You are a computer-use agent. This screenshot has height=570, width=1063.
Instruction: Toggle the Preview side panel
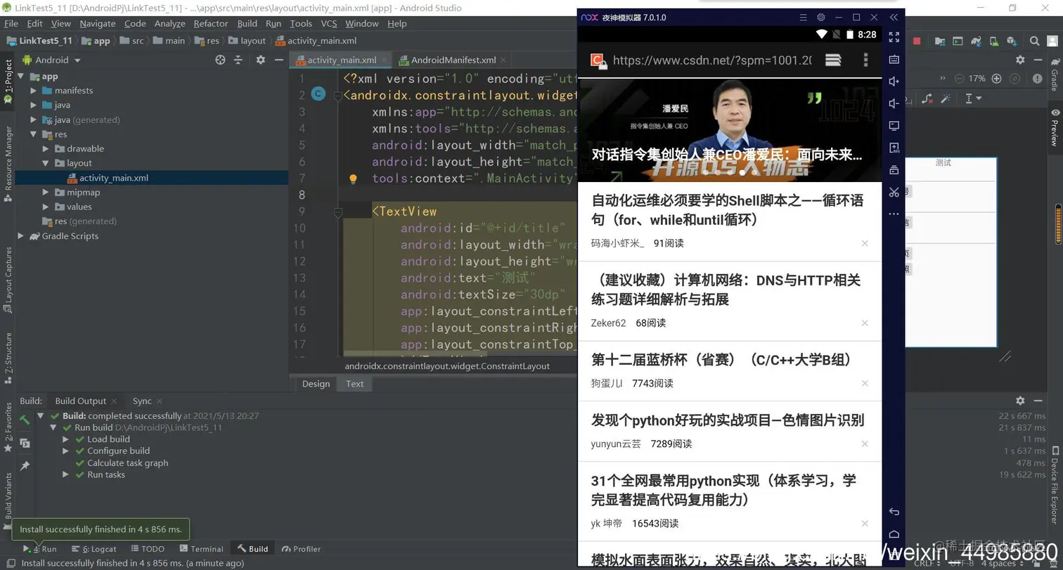pyautogui.click(x=1055, y=127)
